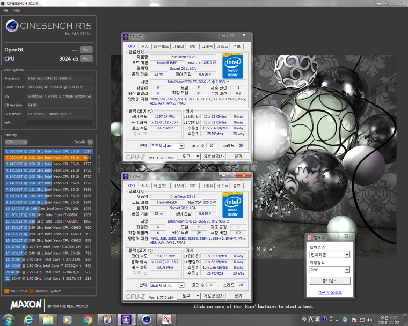Screen dimensions: 408x326
Task: Show hidden system tray icons
Action: [x=337, y=320]
